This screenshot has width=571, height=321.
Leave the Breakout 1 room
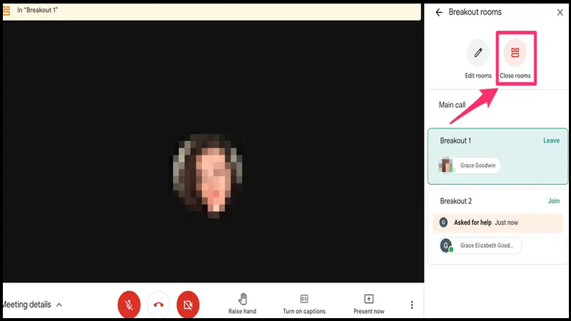click(551, 141)
